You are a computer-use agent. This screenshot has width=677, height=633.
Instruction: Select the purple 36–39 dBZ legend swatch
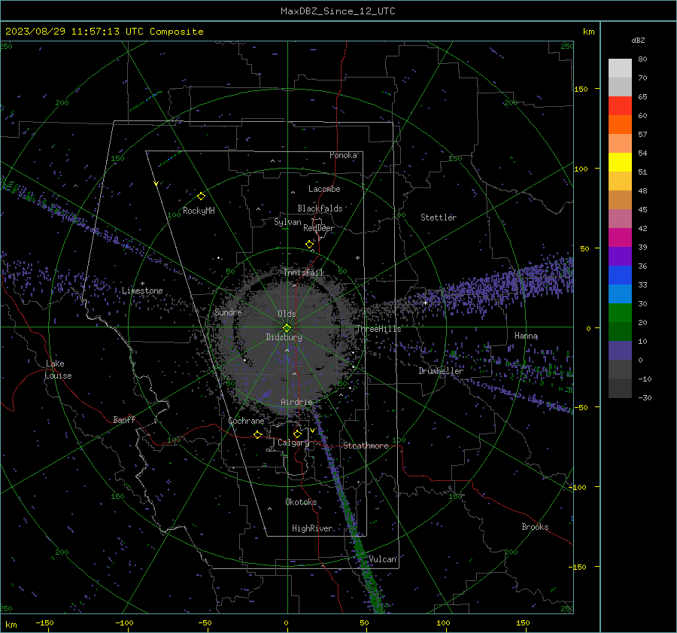point(620,257)
